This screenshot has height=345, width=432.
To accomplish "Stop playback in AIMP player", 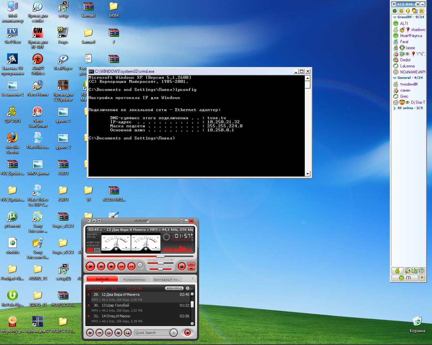I will (x=111, y=266).
